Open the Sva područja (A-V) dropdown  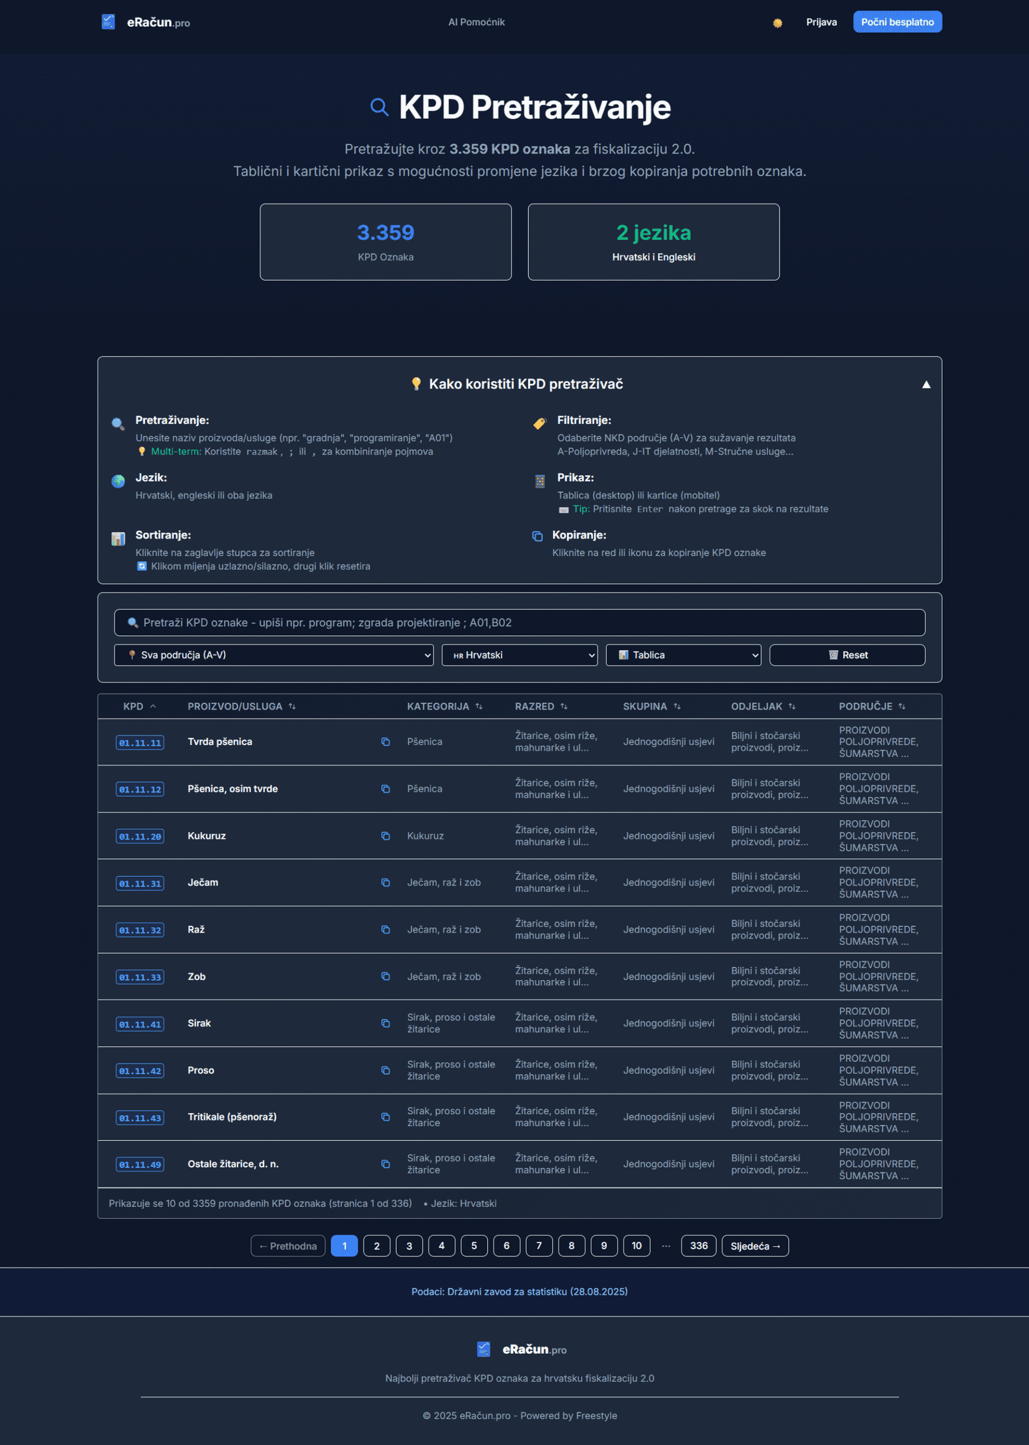pyautogui.click(x=274, y=655)
